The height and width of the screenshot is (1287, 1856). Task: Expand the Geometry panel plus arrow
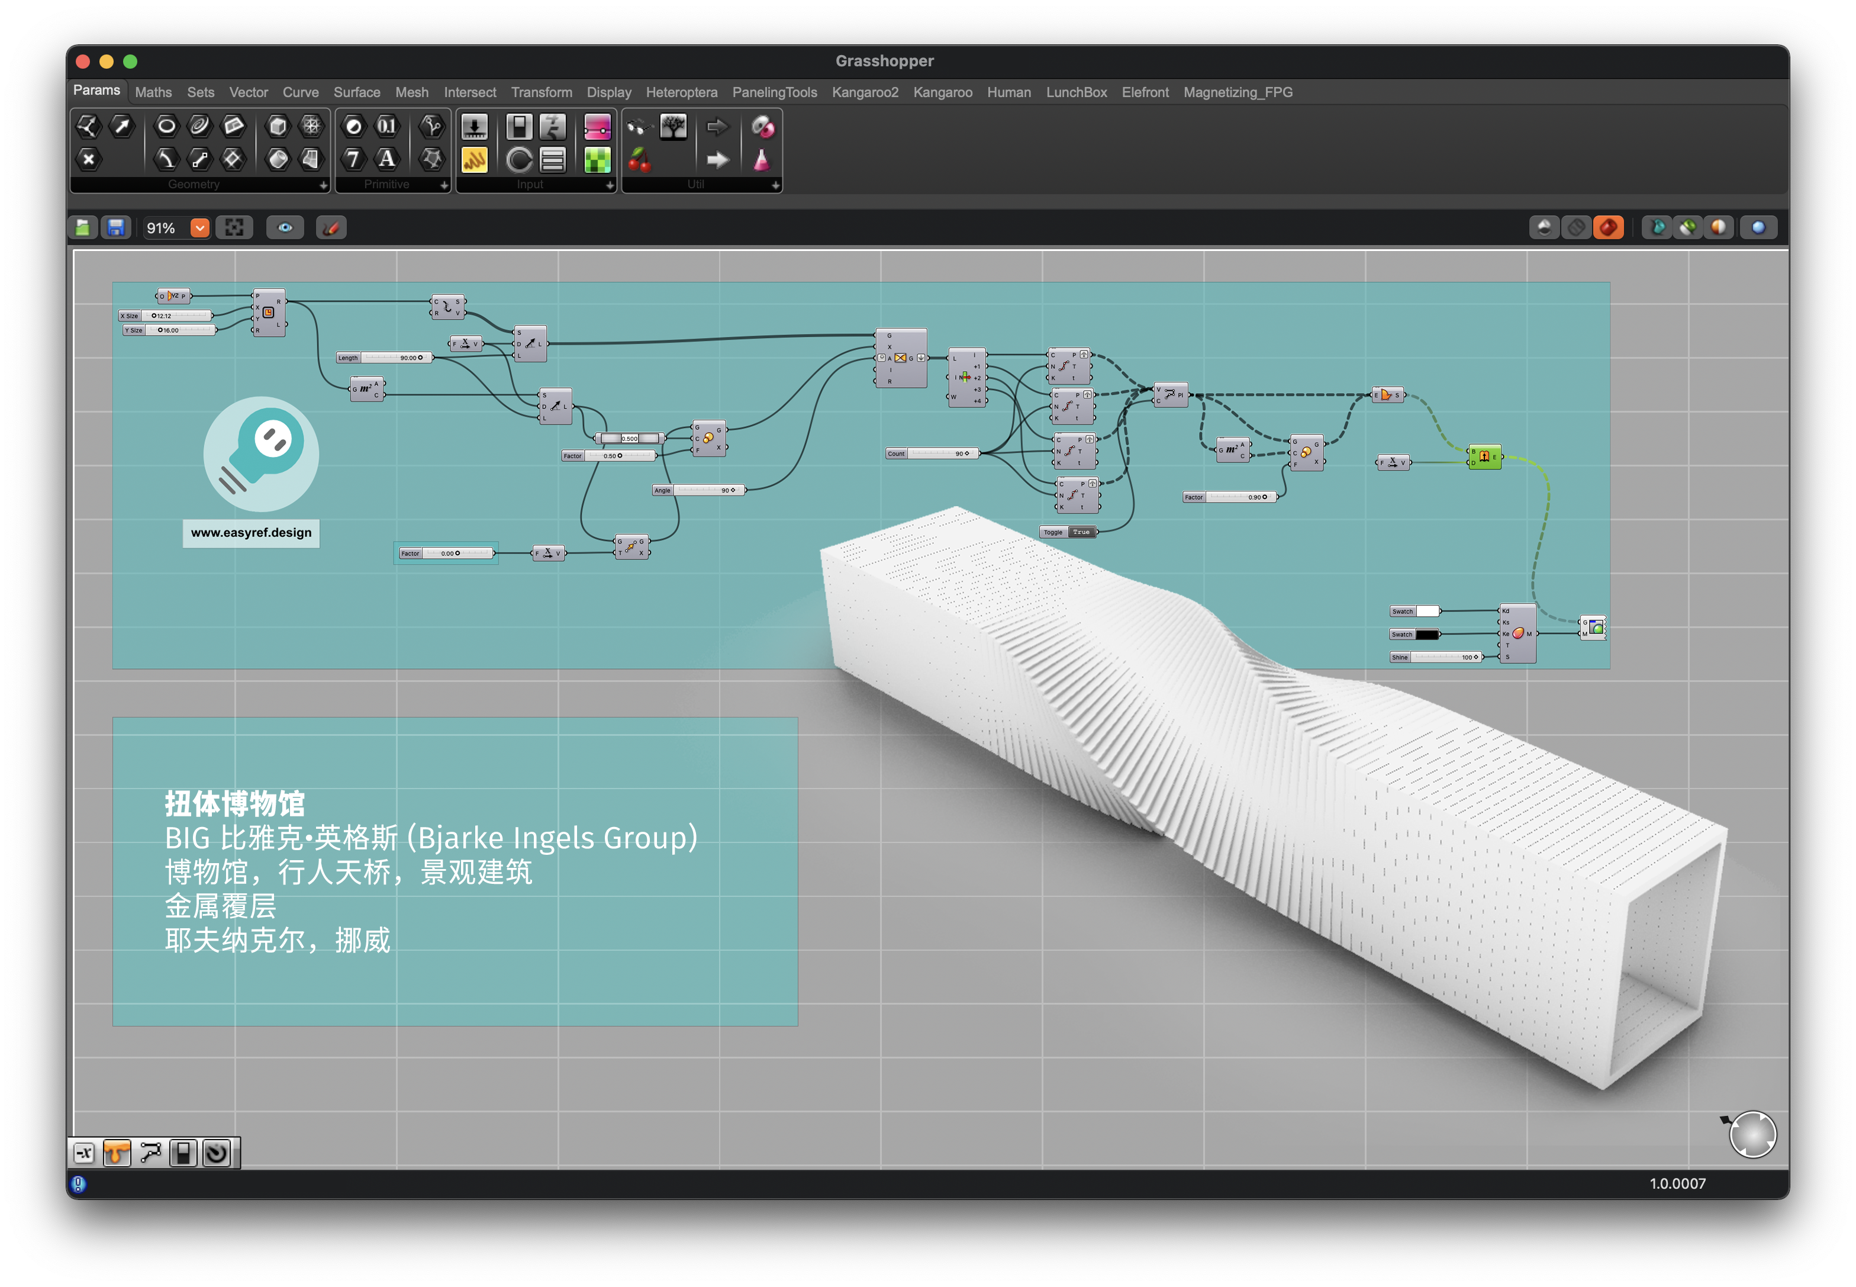click(x=323, y=185)
